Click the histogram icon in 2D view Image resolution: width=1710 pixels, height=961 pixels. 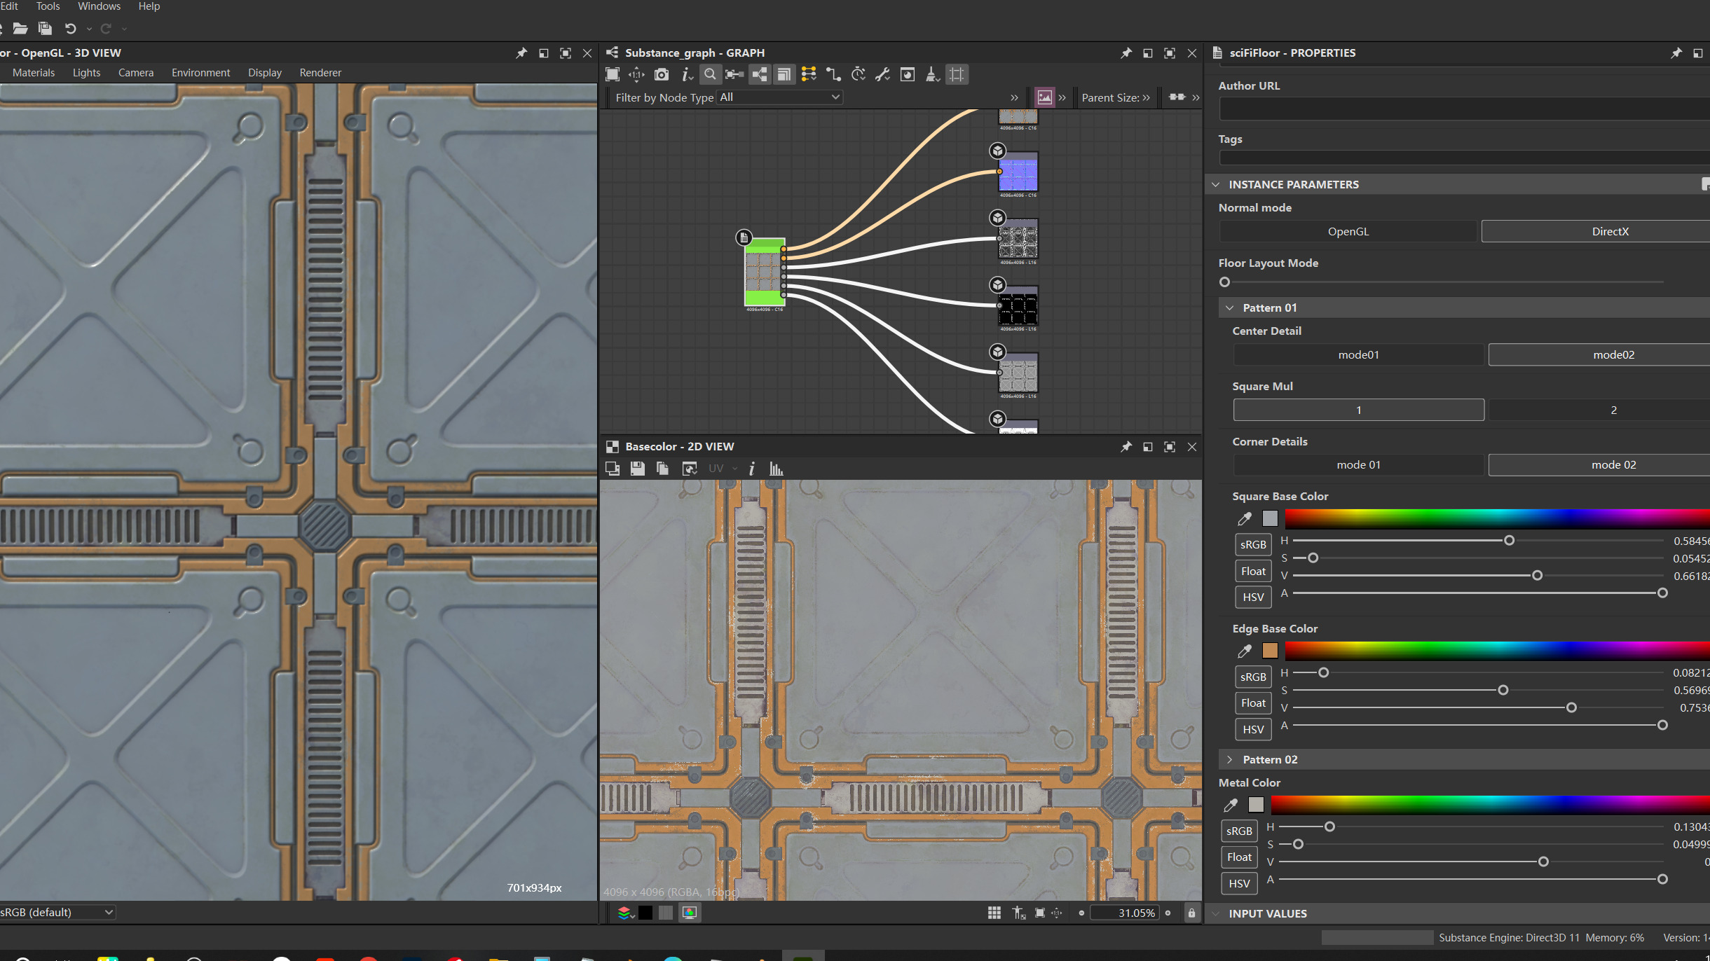776,469
